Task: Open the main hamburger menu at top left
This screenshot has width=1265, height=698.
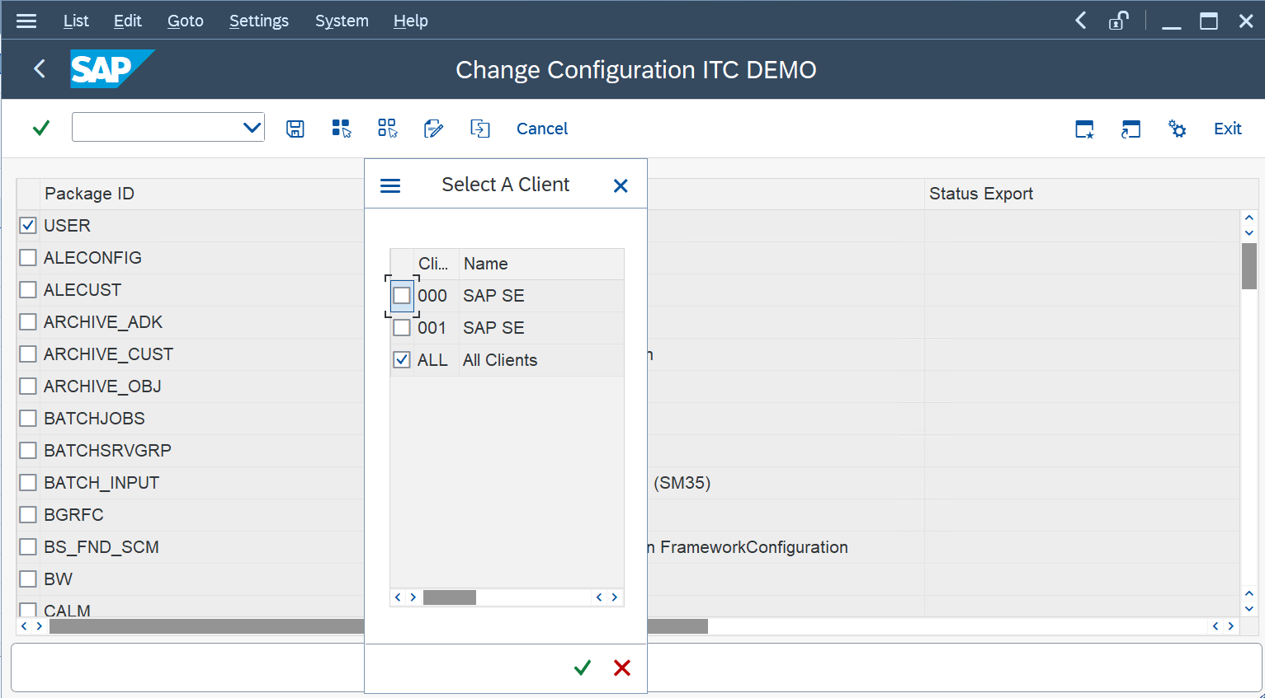Action: (x=26, y=21)
